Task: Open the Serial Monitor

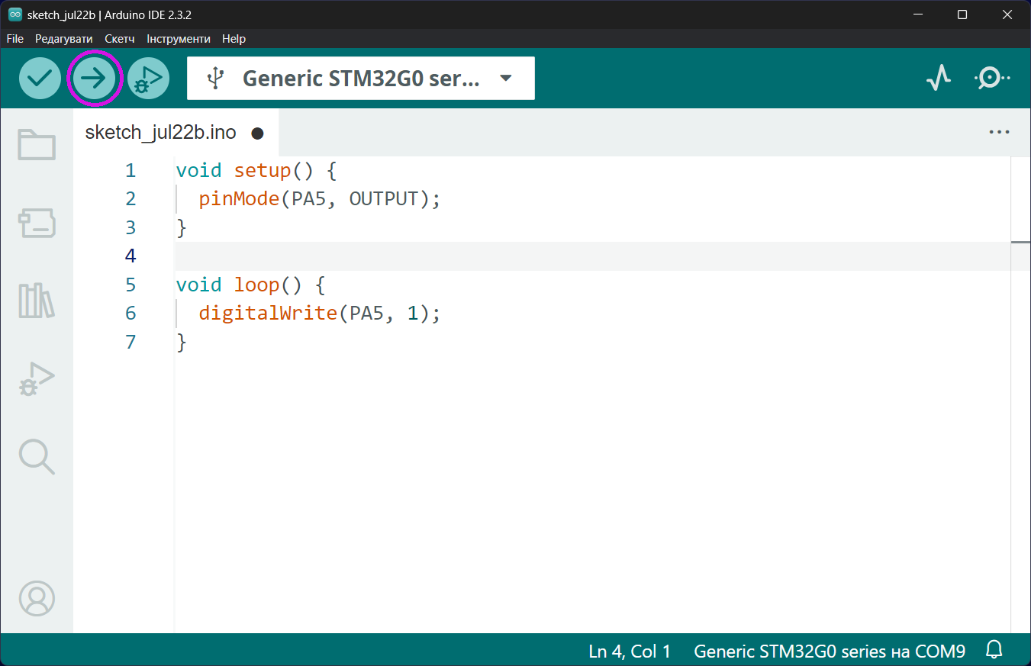Action: [991, 78]
